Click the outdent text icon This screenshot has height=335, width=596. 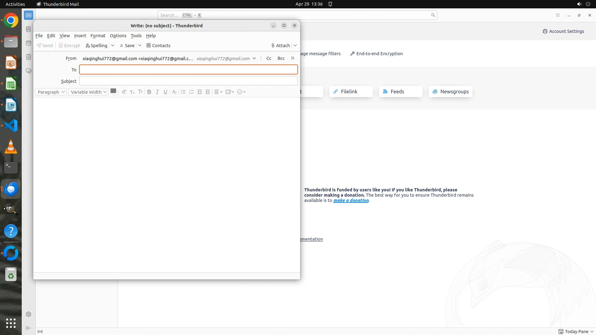point(200,92)
